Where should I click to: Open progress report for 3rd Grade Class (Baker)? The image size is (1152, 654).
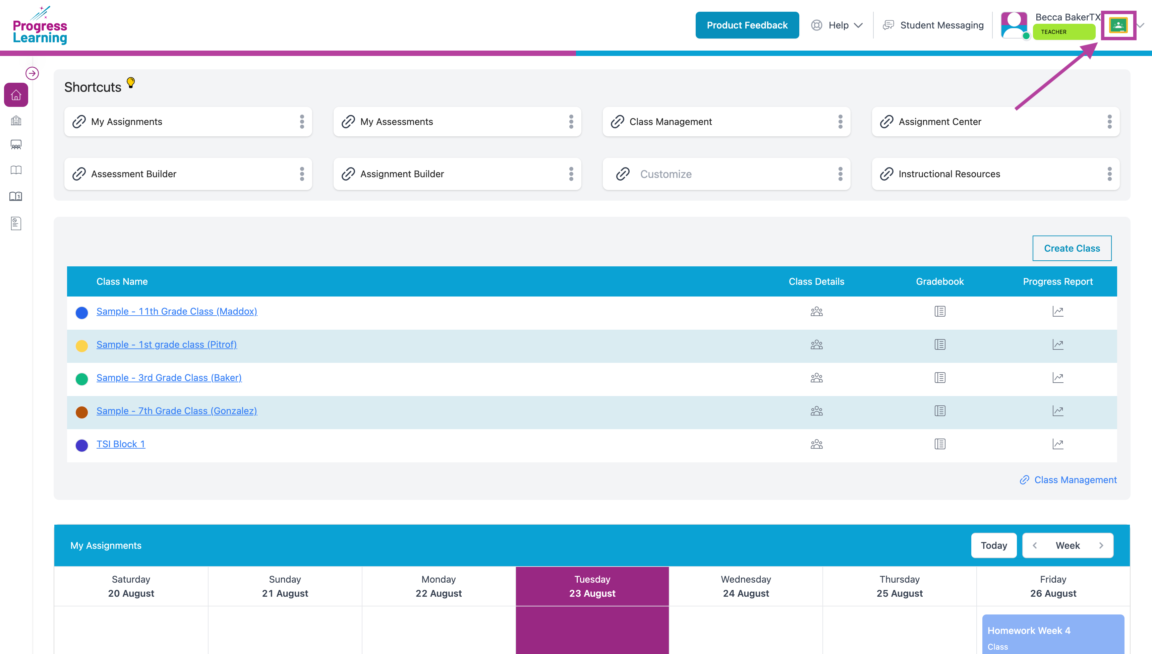(x=1058, y=378)
